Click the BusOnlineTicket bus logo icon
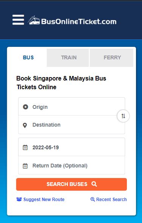The height and width of the screenshot is (223, 142). (34, 20)
